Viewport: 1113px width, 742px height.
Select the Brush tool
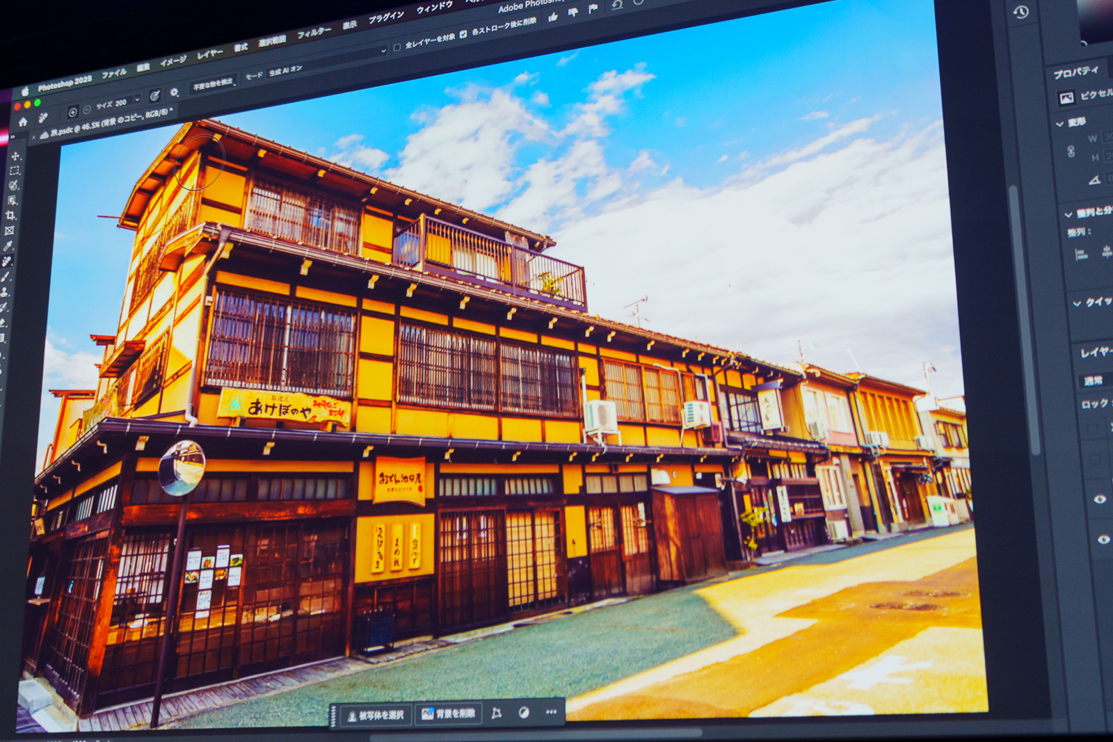[6, 277]
